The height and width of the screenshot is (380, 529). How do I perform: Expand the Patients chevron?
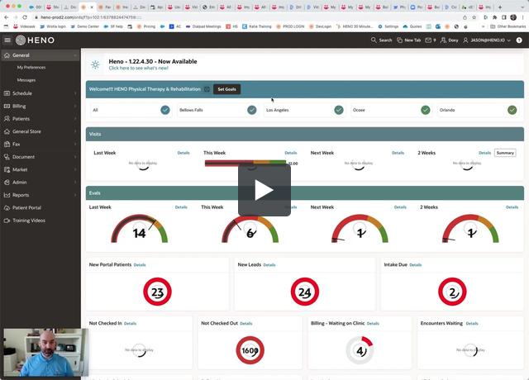pos(75,119)
